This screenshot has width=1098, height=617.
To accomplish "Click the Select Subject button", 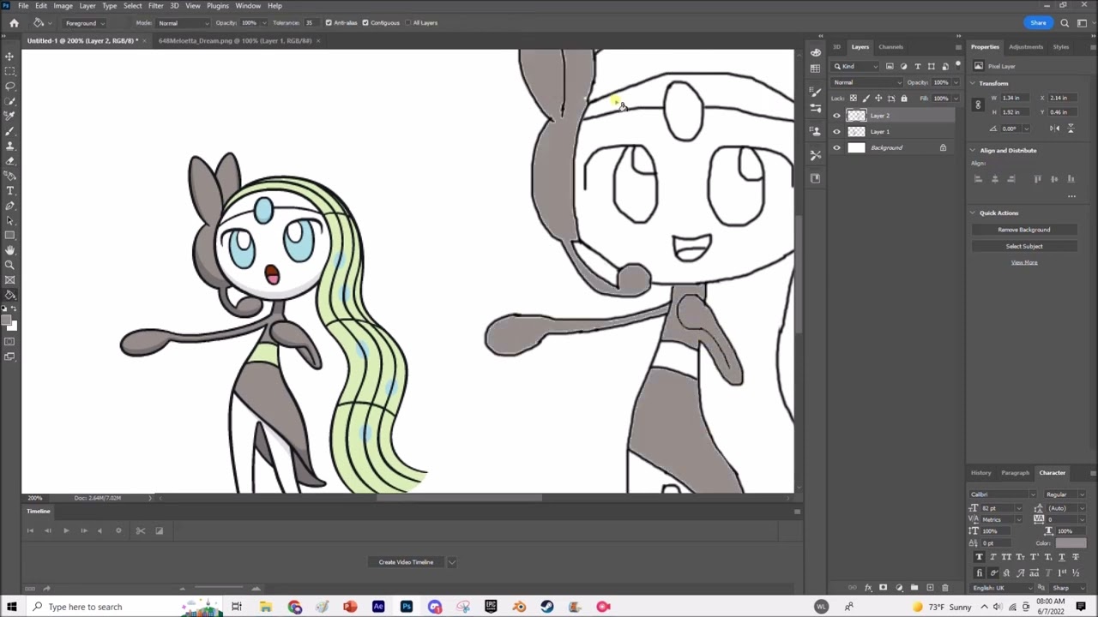I will coord(1024,246).
